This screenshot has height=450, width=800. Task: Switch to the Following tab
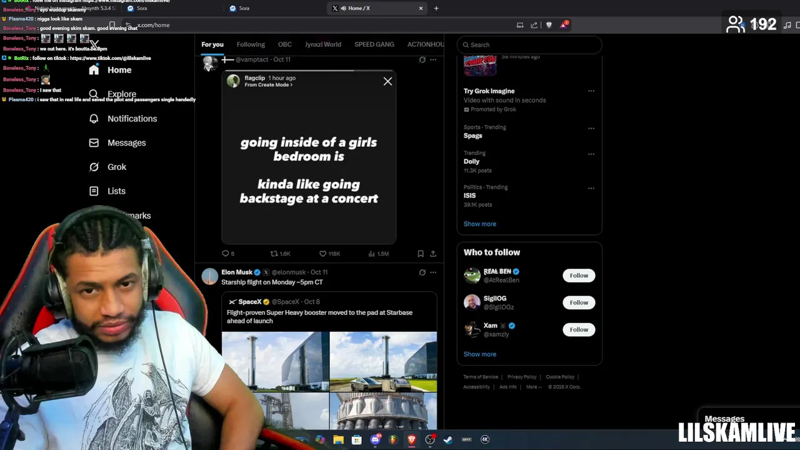[x=251, y=44]
